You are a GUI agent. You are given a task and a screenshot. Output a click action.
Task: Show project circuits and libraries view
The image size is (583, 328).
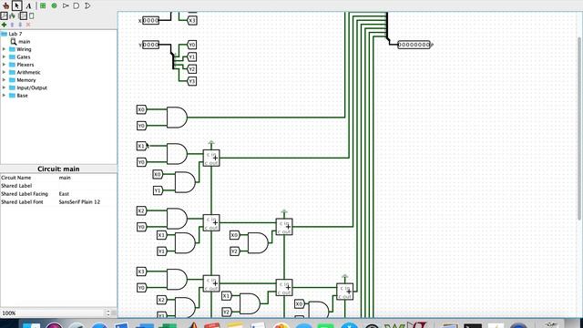pos(4,15)
